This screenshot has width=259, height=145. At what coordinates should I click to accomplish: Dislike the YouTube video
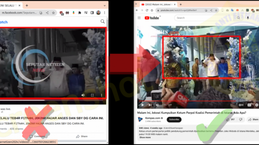tap(241, 119)
